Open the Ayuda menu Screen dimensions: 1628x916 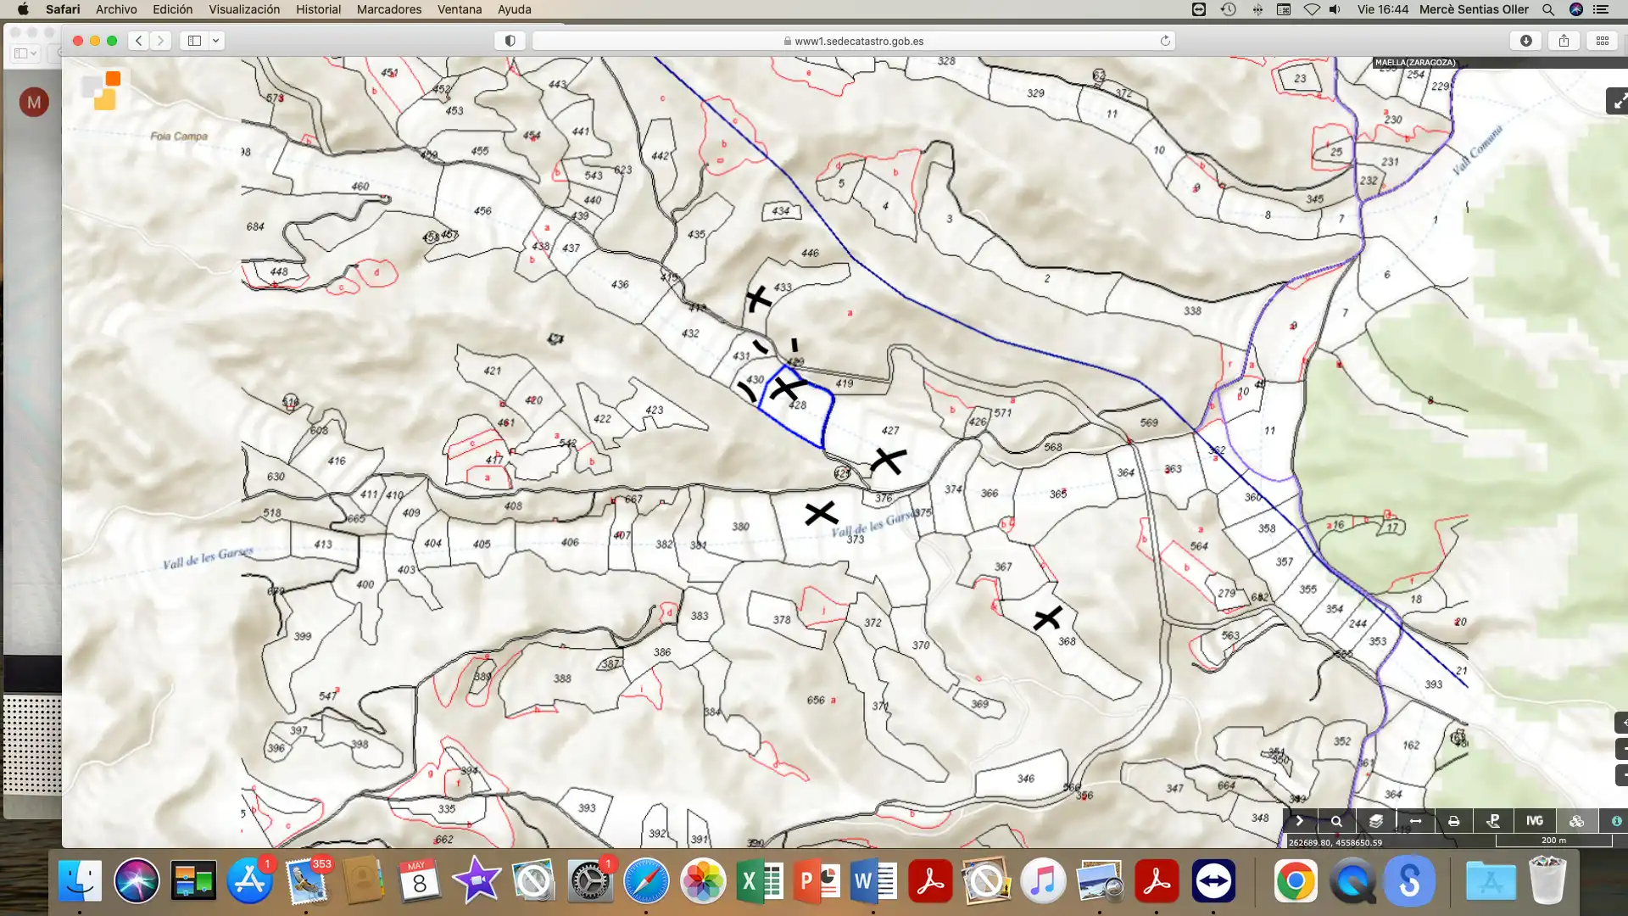(x=514, y=9)
